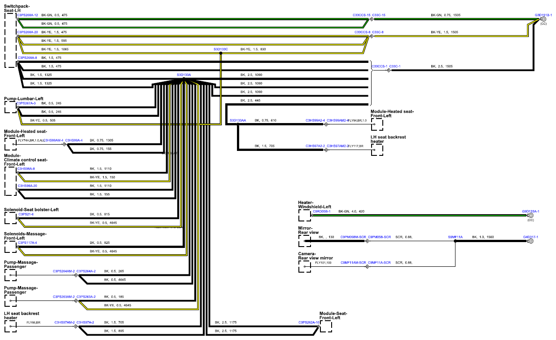Open connector link C3HS99A2-4
The height and width of the screenshot is (340, 556).
(315, 120)
